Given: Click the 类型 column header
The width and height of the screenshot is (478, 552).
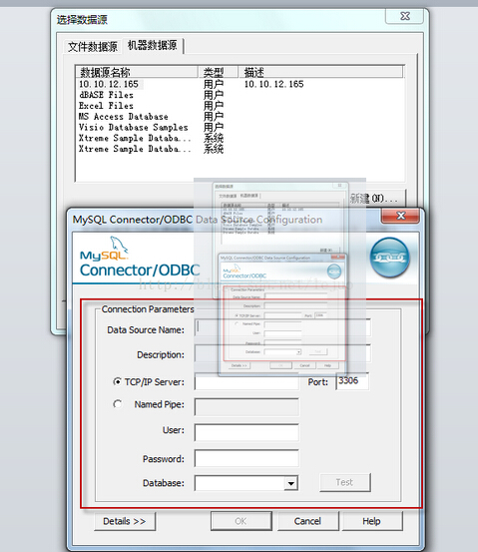Looking at the screenshot, I should point(218,72).
